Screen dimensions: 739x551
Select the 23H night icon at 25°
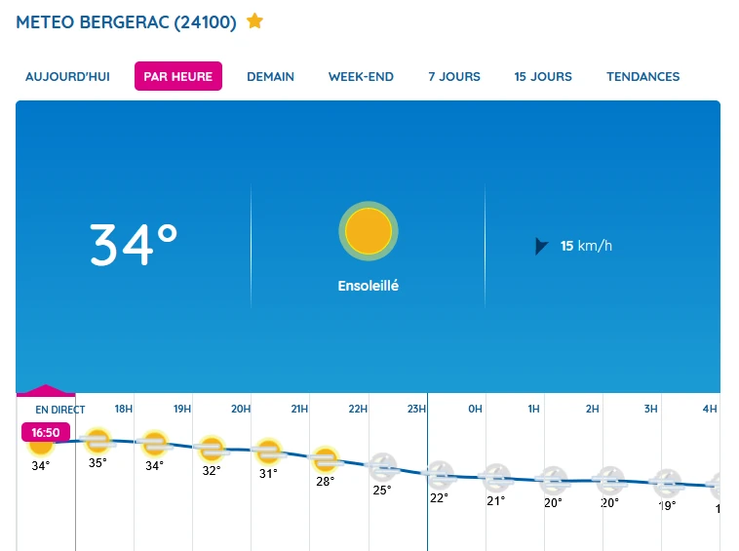tap(382, 466)
